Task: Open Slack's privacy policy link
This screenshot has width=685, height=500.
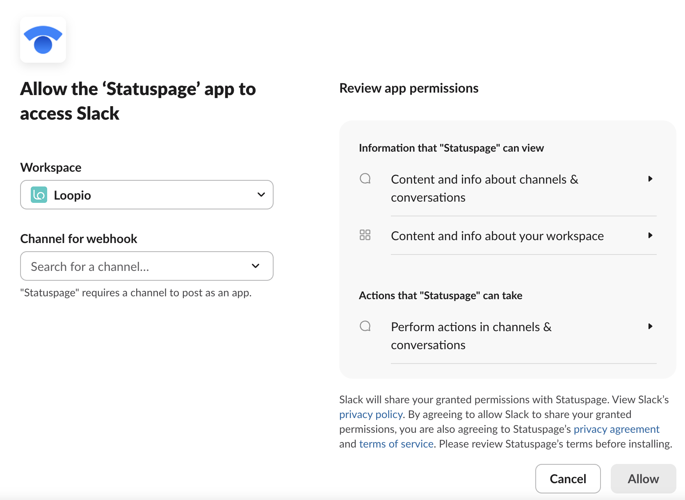Action: pyautogui.click(x=371, y=414)
